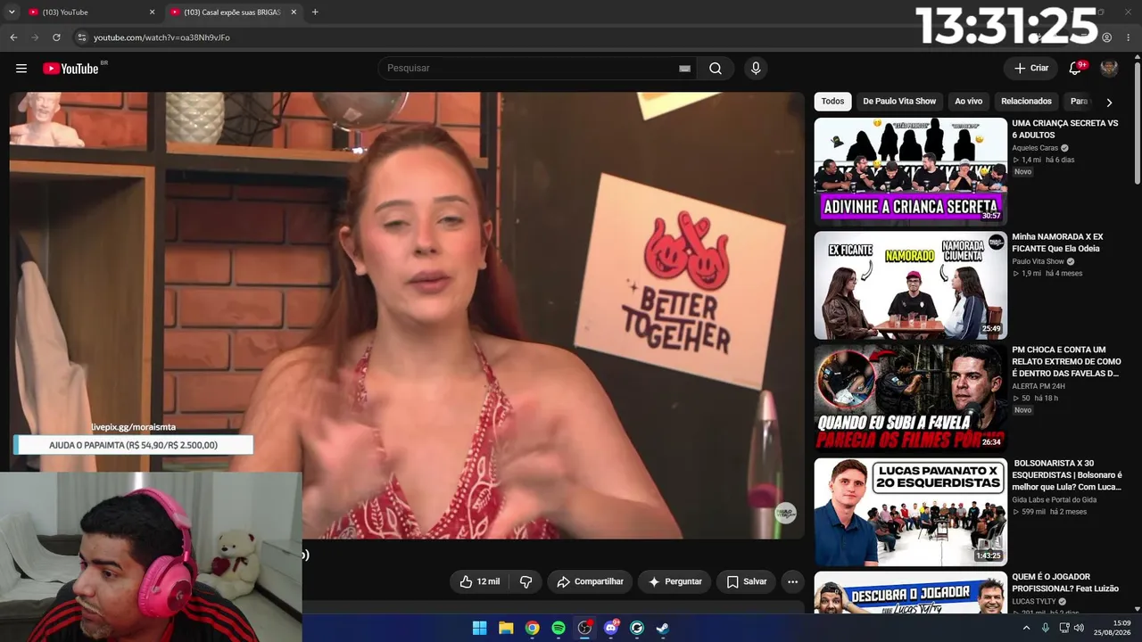
Task: Open the Chrome three-dot menu
Action: [x=1128, y=37]
